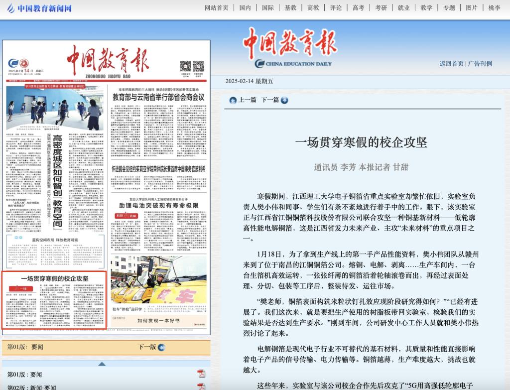The width and height of the screenshot is (510, 390).
Task: Open the PDF icon for 第01版 要闻
Action: [201, 374]
